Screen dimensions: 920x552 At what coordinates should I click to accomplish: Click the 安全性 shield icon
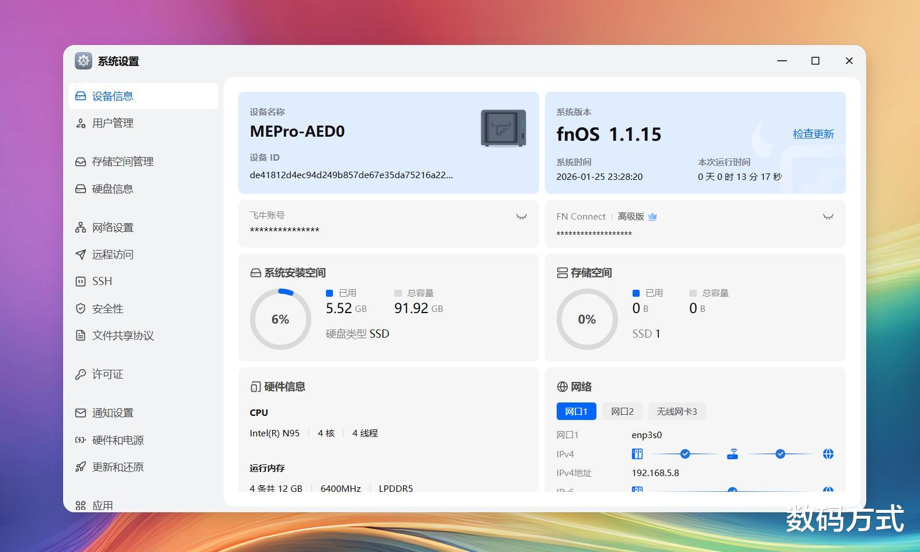[81, 308]
